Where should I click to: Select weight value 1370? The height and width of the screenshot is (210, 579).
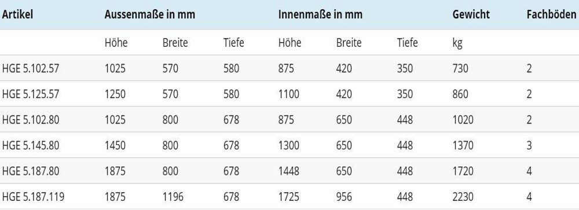463,145
